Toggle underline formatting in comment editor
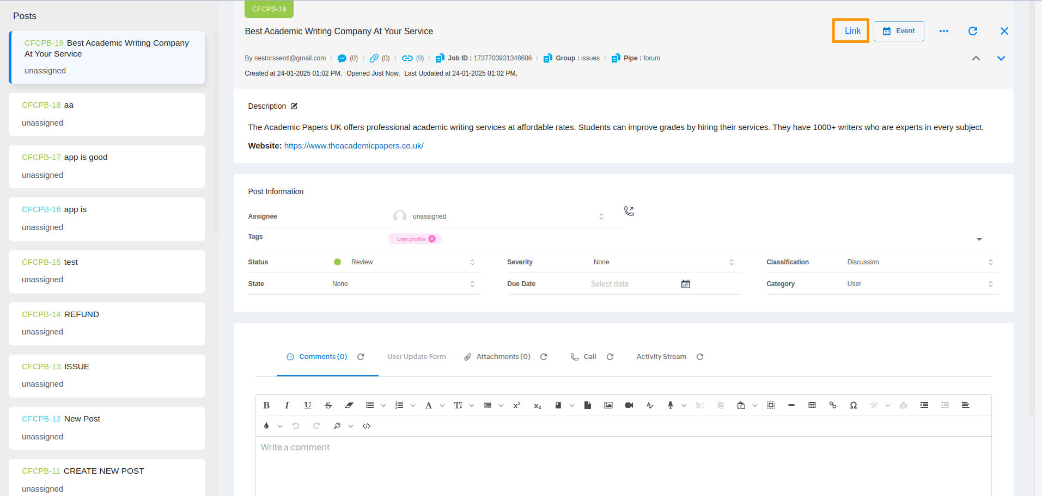Viewport: 1042px width, 496px height. (308, 405)
